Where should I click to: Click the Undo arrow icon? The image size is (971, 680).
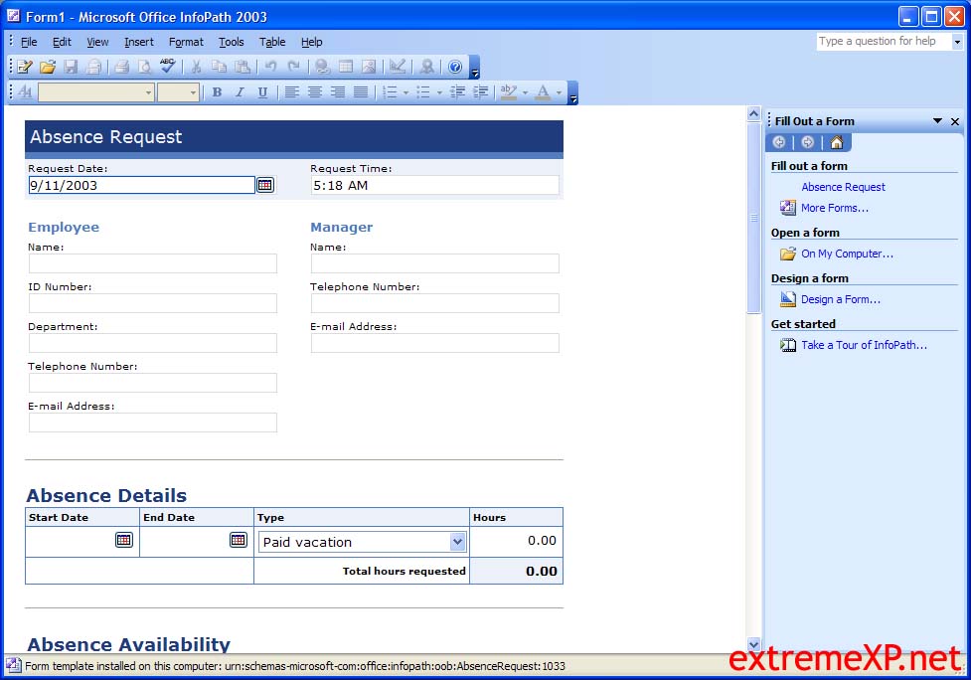[x=270, y=67]
